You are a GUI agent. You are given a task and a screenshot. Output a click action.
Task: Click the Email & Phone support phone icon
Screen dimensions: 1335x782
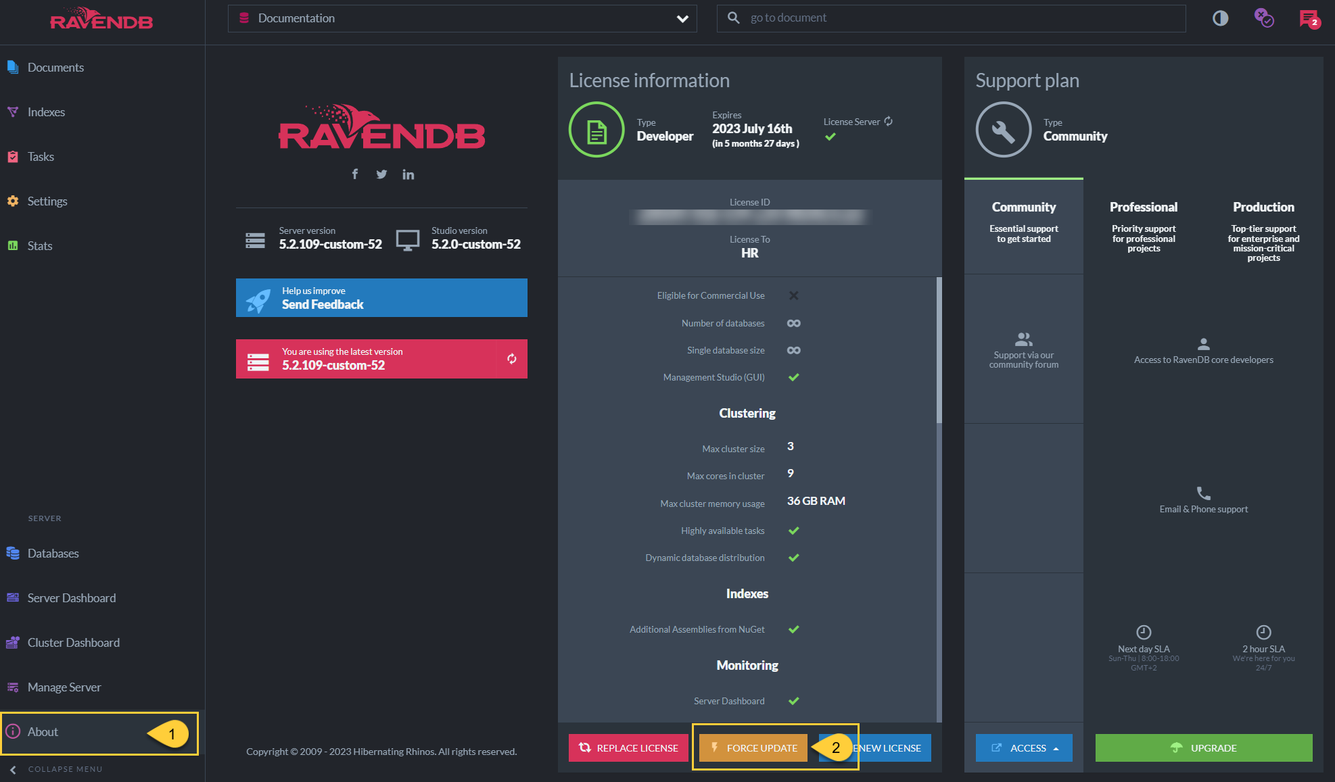1204,493
